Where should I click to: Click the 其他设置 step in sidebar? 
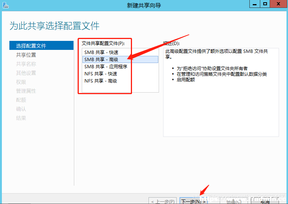(26, 73)
